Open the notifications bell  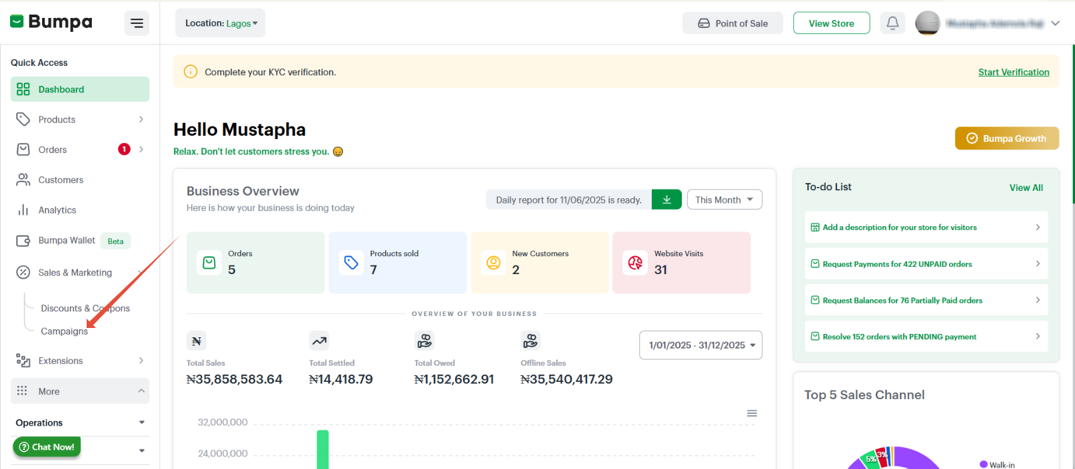(892, 23)
